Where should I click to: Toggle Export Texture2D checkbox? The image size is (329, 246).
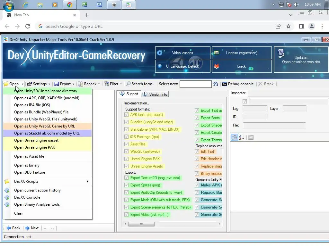click(126, 178)
